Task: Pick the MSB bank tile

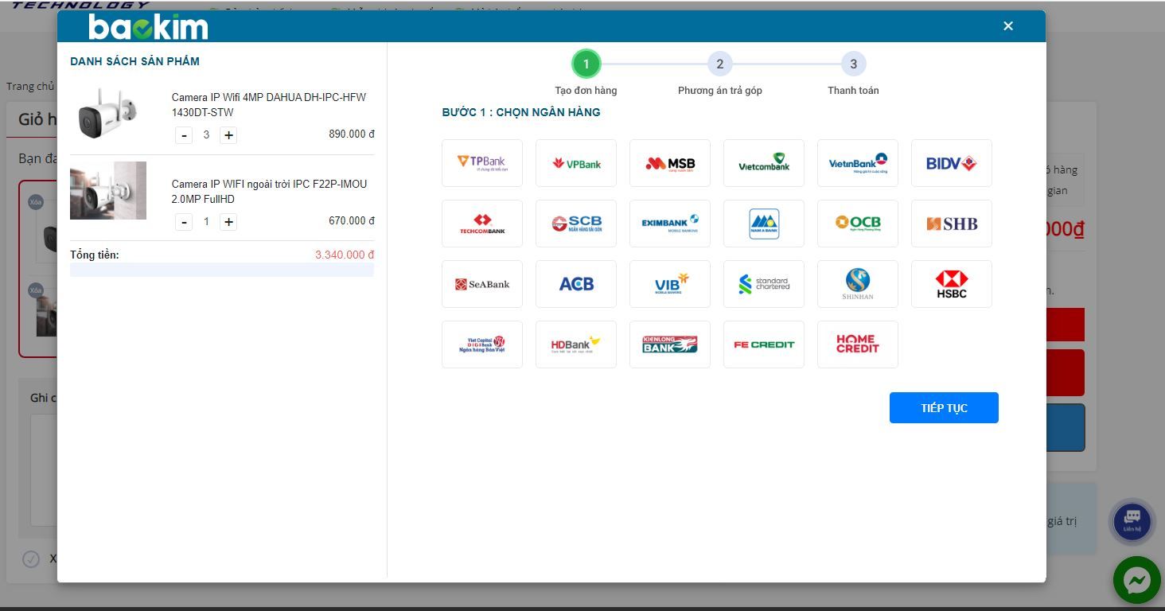Action: [x=669, y=163]
